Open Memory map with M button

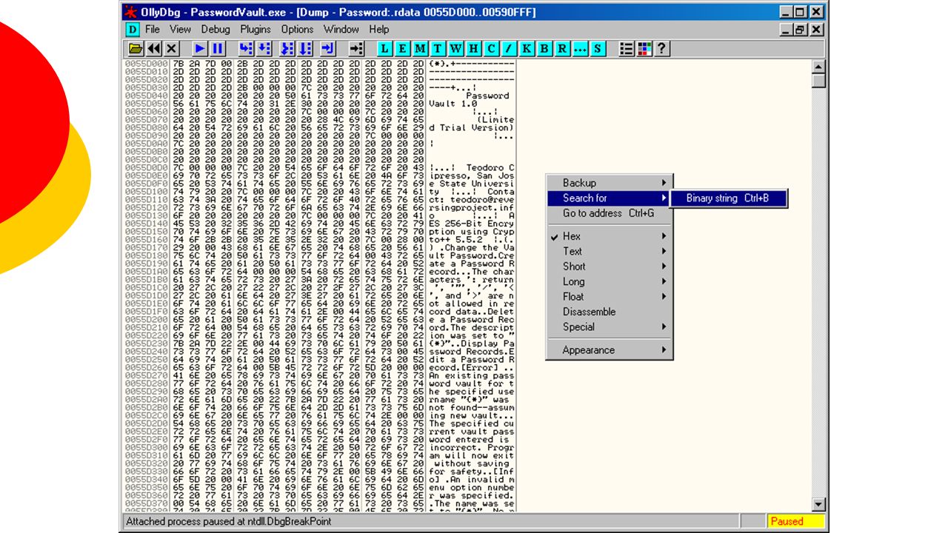(x=420, y=49)
